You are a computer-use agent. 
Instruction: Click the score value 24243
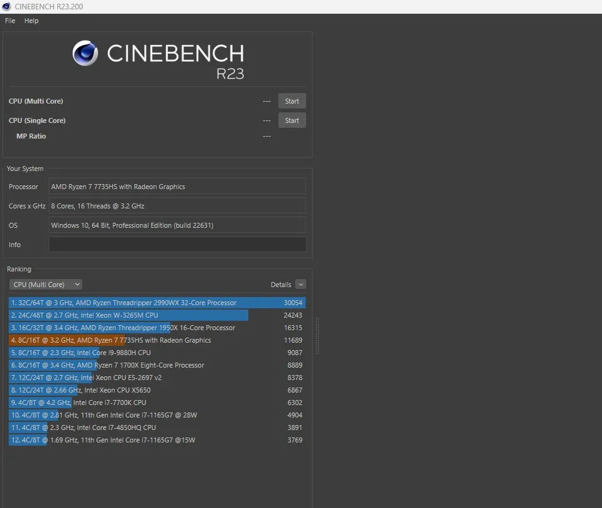coord(293,315)
